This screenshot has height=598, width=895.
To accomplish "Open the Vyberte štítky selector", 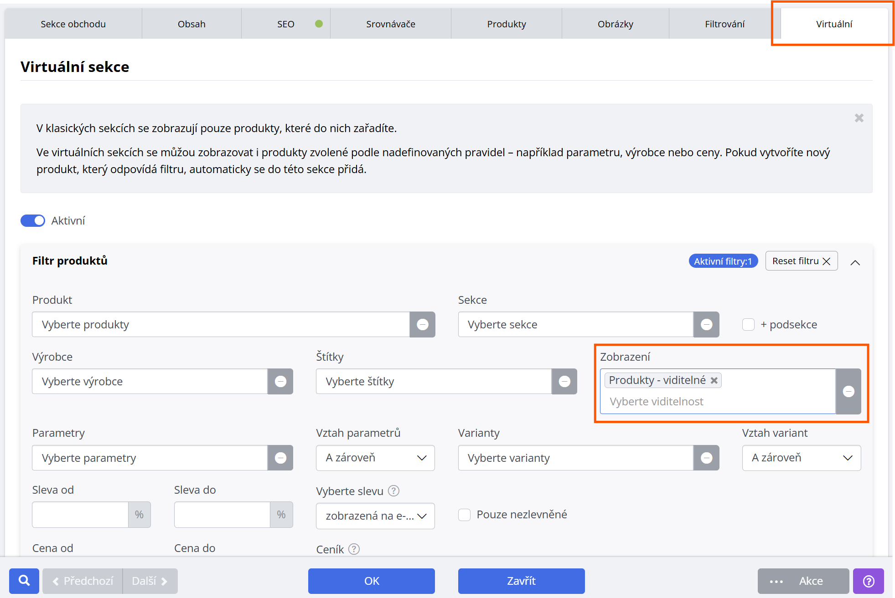I will (434, 381).
